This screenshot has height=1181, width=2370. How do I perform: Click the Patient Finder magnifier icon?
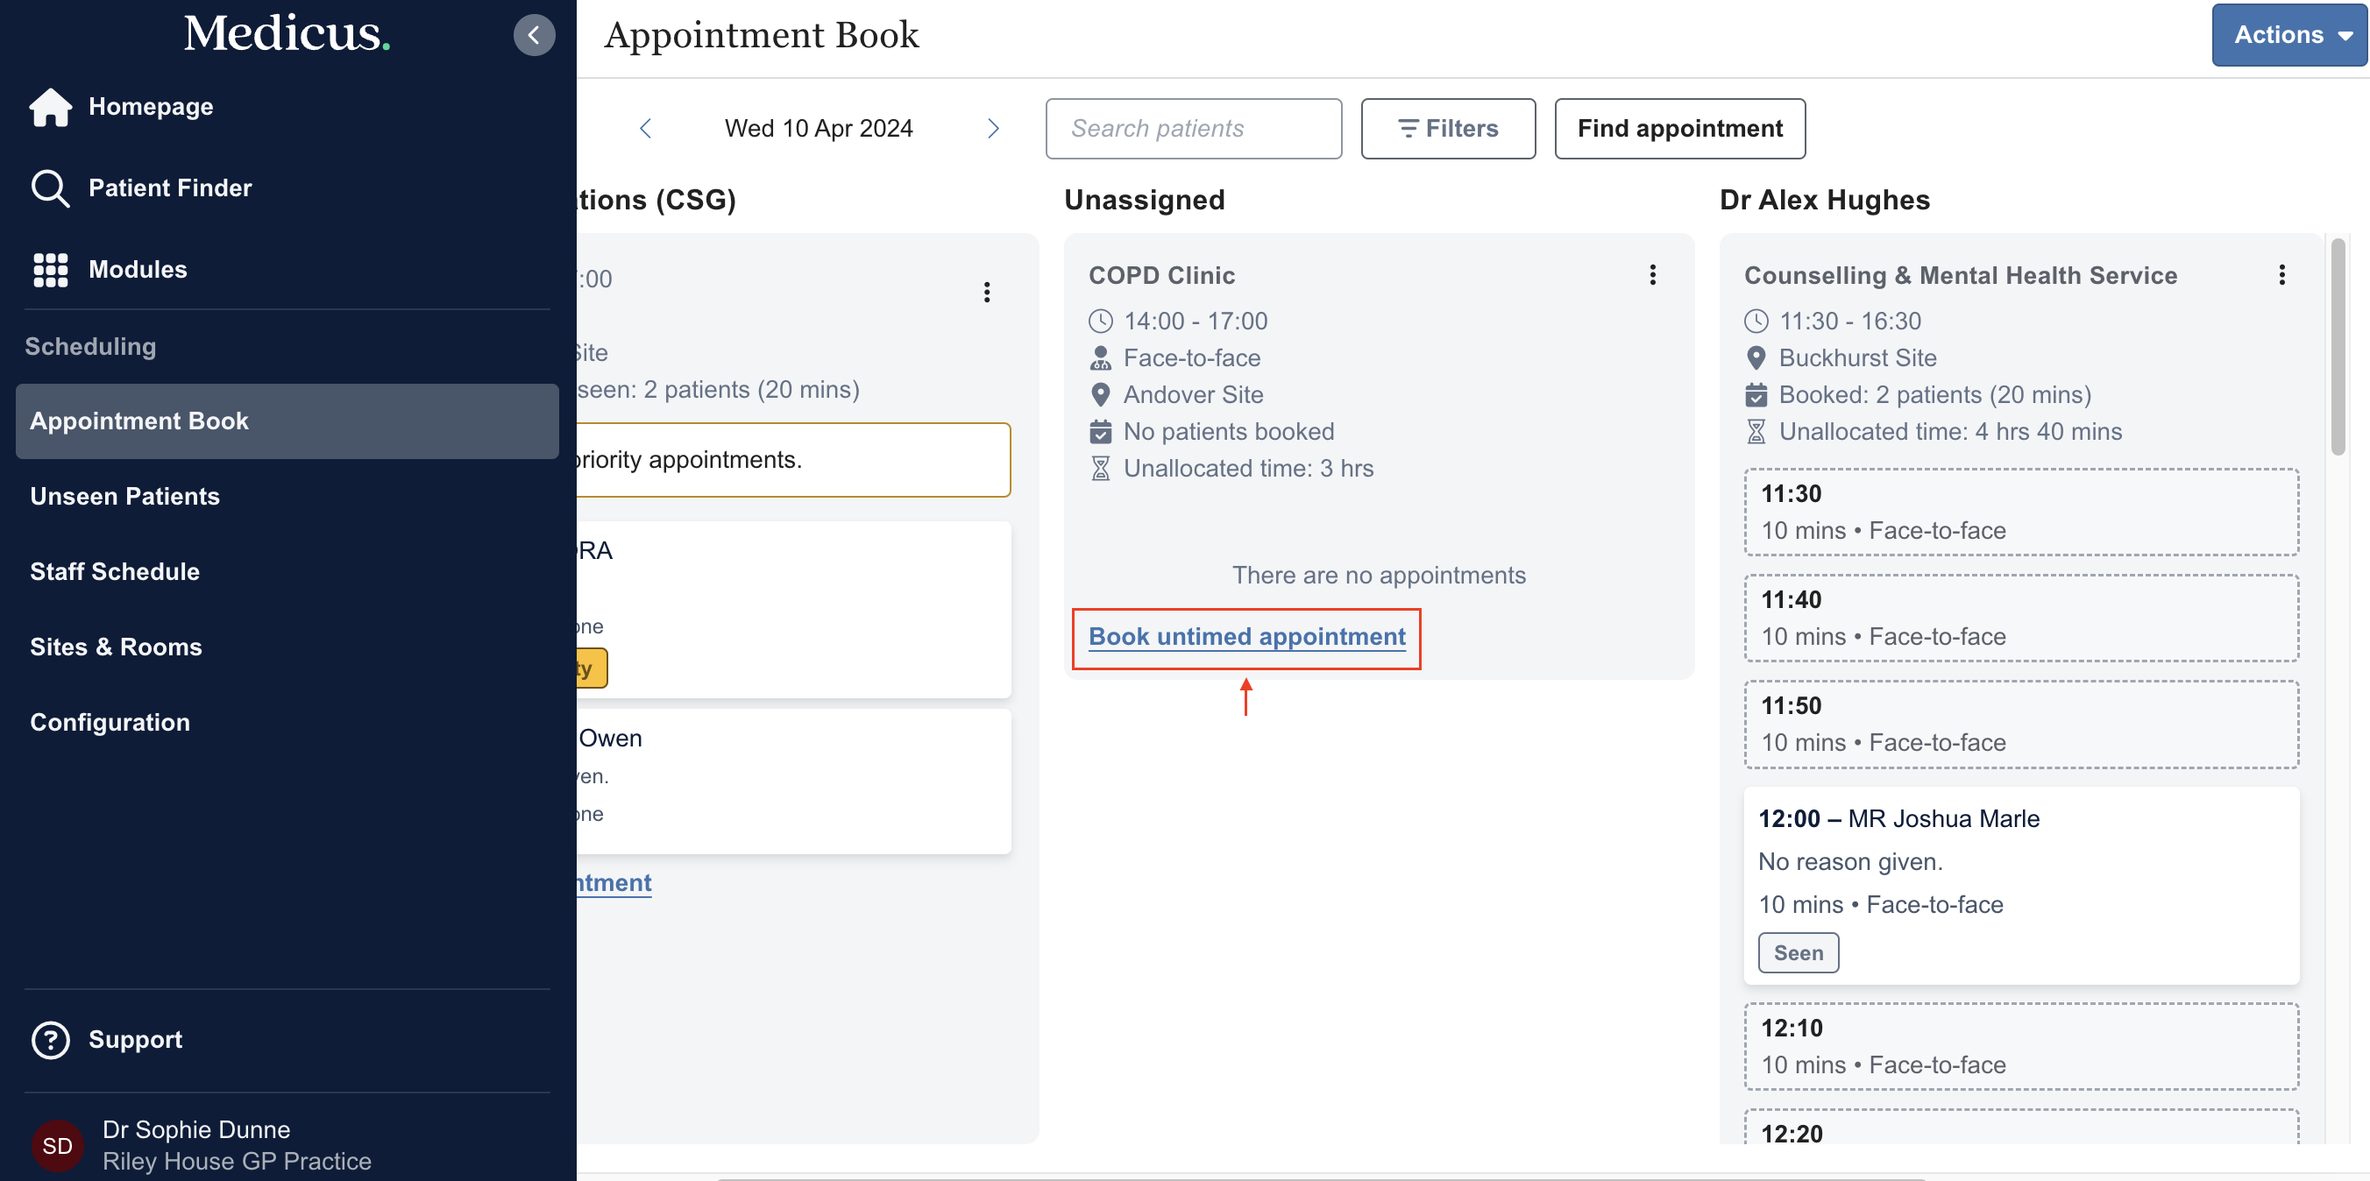(x=50, y=188)
